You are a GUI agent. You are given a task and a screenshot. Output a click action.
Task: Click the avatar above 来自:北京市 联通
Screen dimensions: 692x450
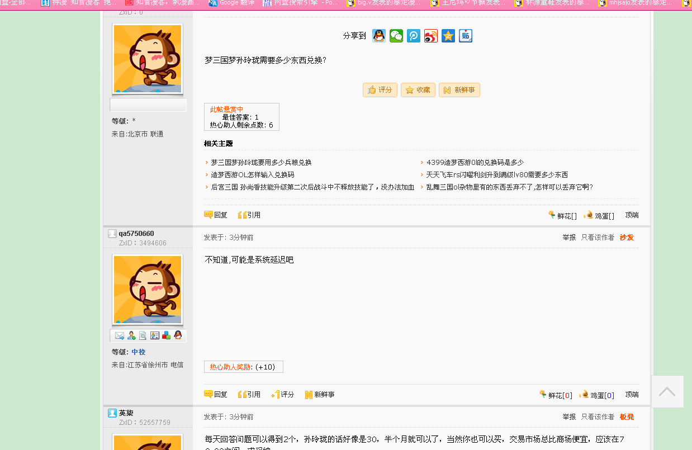coord(148,59)
